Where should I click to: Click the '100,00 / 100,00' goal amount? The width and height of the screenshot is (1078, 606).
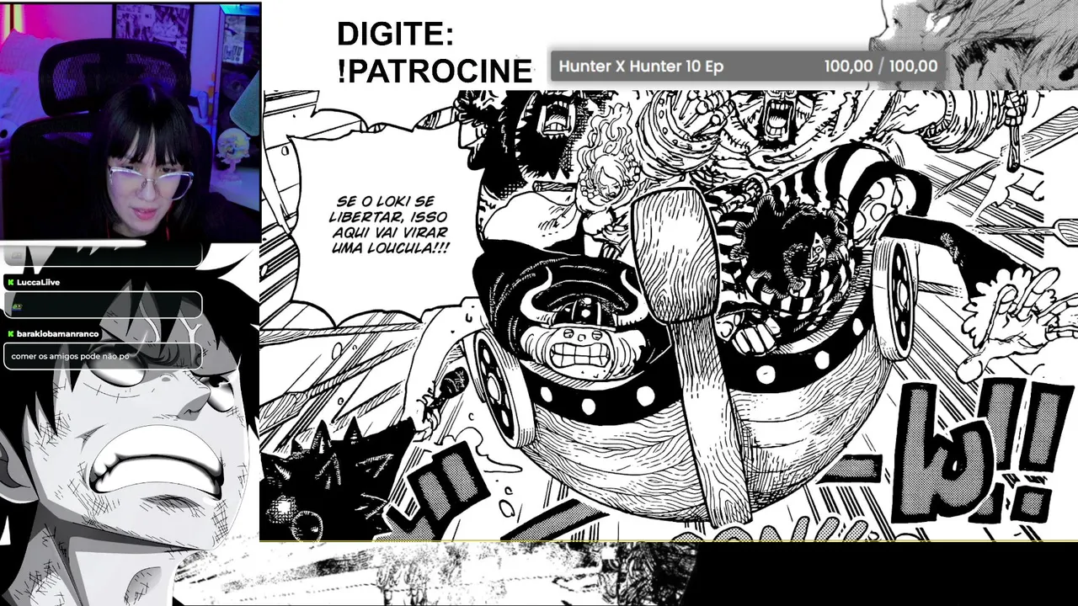(881, 66)
